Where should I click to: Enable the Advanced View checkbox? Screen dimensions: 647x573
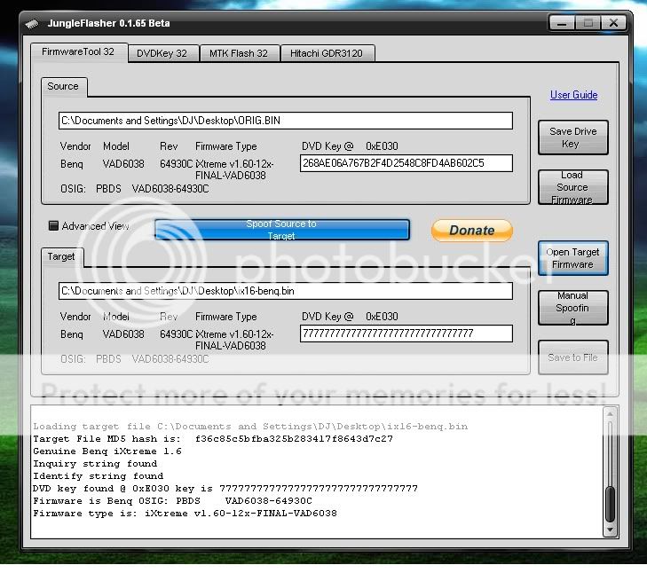pyautogui.click(x=53, y=226)
